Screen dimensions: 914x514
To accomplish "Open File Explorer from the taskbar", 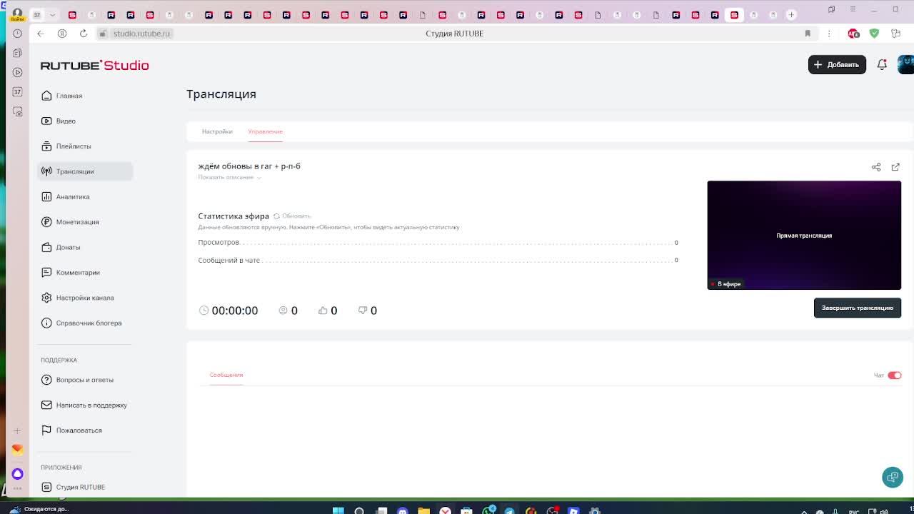I will point(423,510).
